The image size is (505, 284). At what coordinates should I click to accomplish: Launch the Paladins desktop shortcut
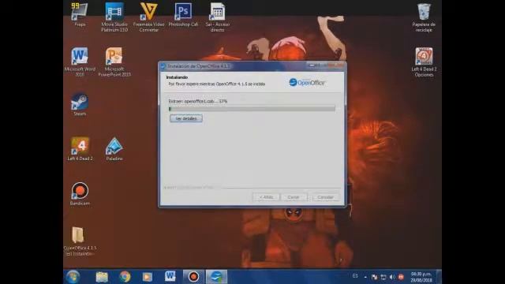click(x=114, y=149)
